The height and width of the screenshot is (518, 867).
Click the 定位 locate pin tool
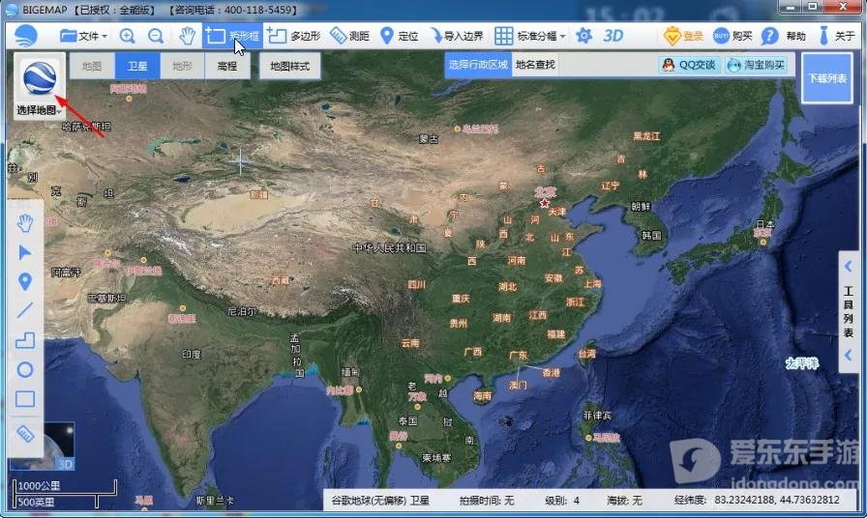(x=400, y=36)
